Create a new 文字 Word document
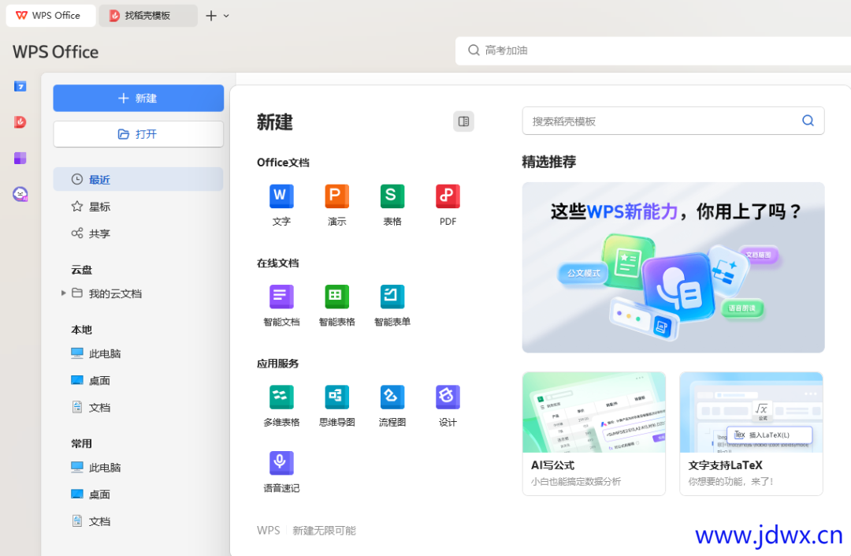The image size is (851, 556). coord(281,205)
